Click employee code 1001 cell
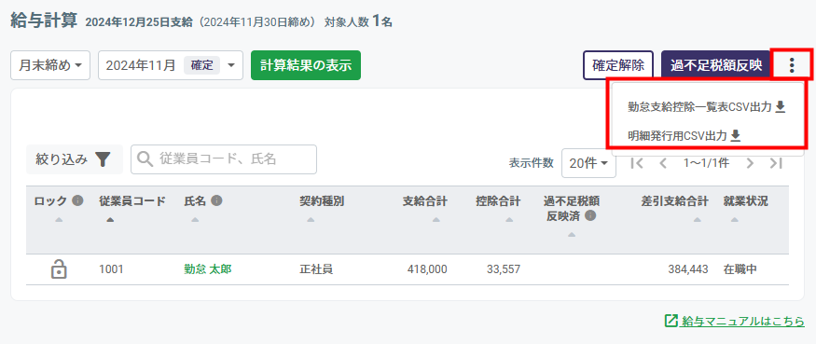Viewport: 816px width, 344px height. 111,269
